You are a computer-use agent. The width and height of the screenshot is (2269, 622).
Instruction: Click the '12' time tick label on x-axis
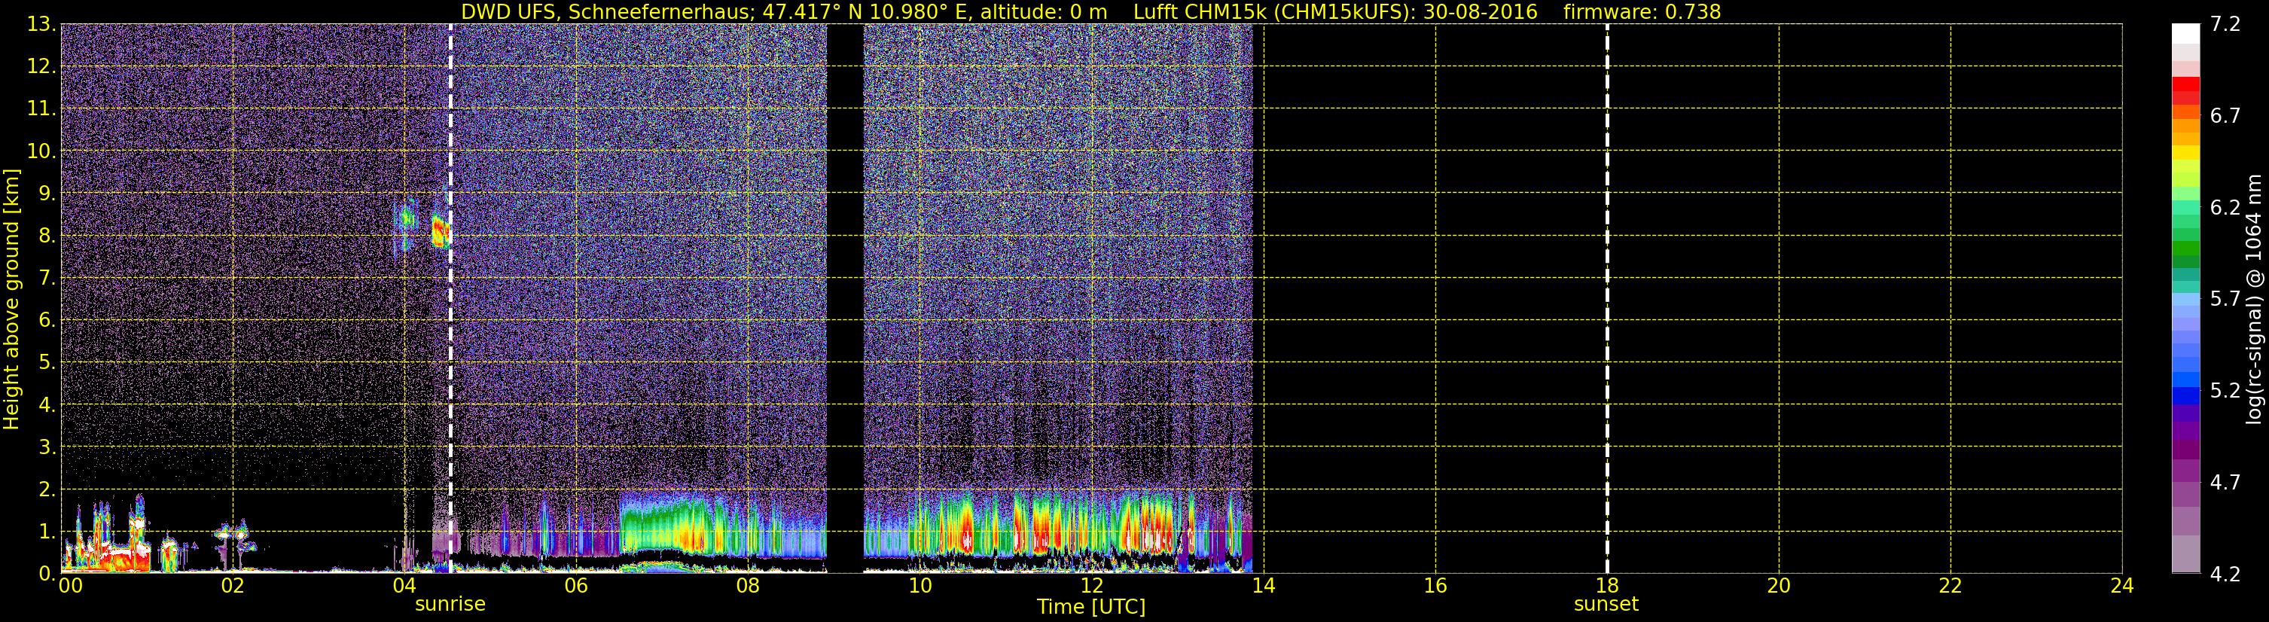pyautogui.click(x=1091, y=586)
